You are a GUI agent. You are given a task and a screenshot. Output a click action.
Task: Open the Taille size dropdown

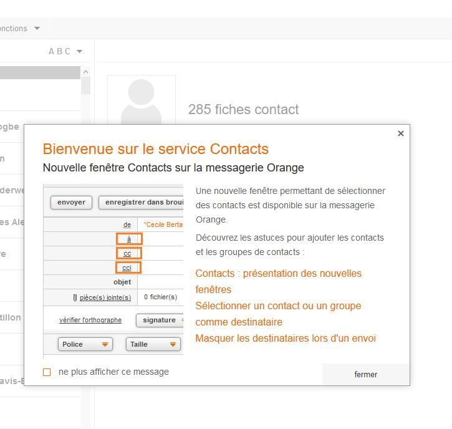pyautogui.click(x=153, y=344)
